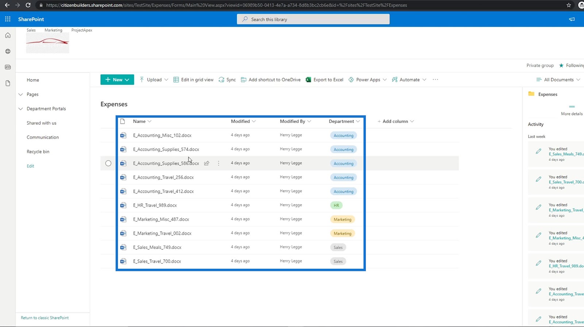Viewport: 584px width, 327px height.
Task: Click the My sites globe icon in left rail
Action: click(8, 51)
